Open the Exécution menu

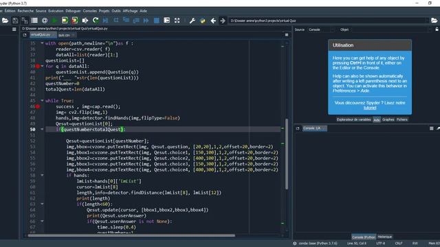(56, 11)
